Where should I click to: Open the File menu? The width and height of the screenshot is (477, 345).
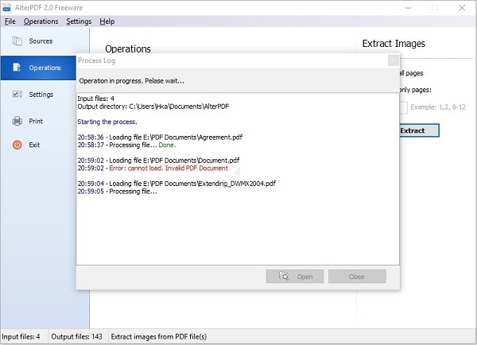[10, 21]
